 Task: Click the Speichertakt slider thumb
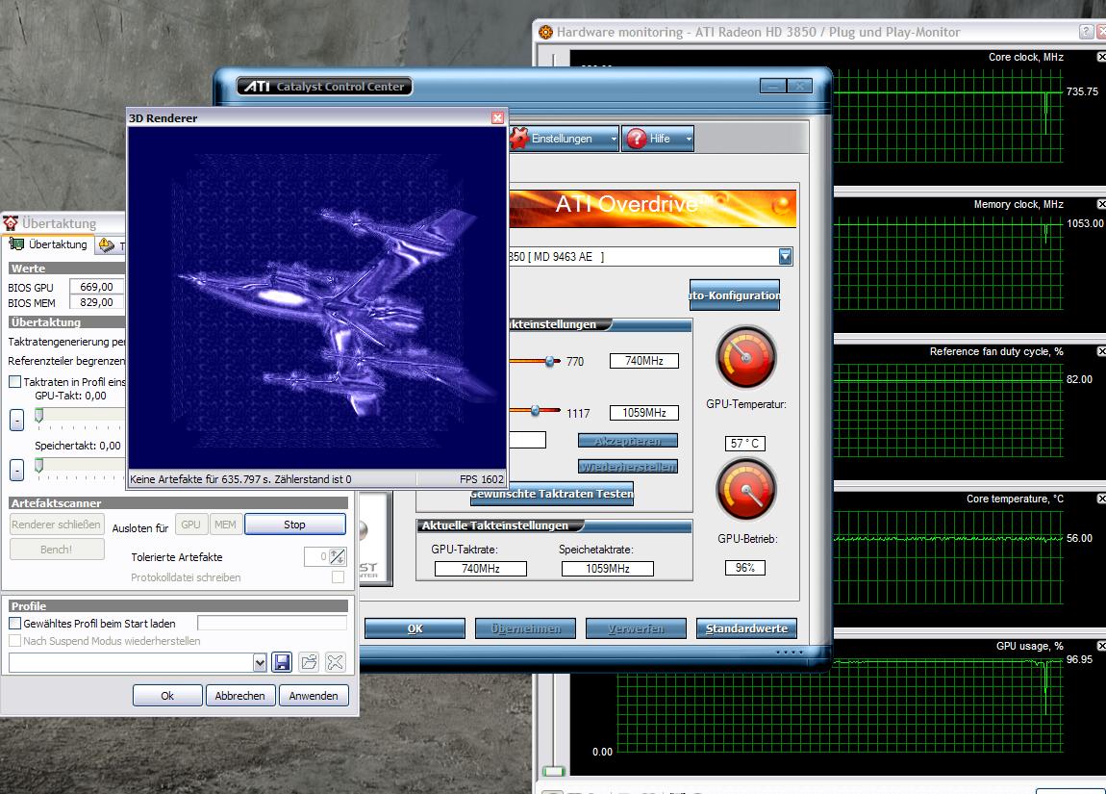(39, 465)
